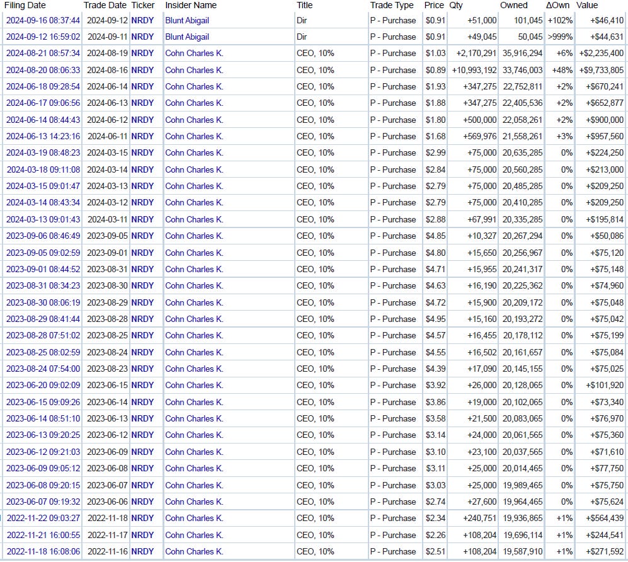This screenshot has width=628, height=562.
Task: Open filing dated 2024-08-21 08:57:34
Action: (43, 54)
